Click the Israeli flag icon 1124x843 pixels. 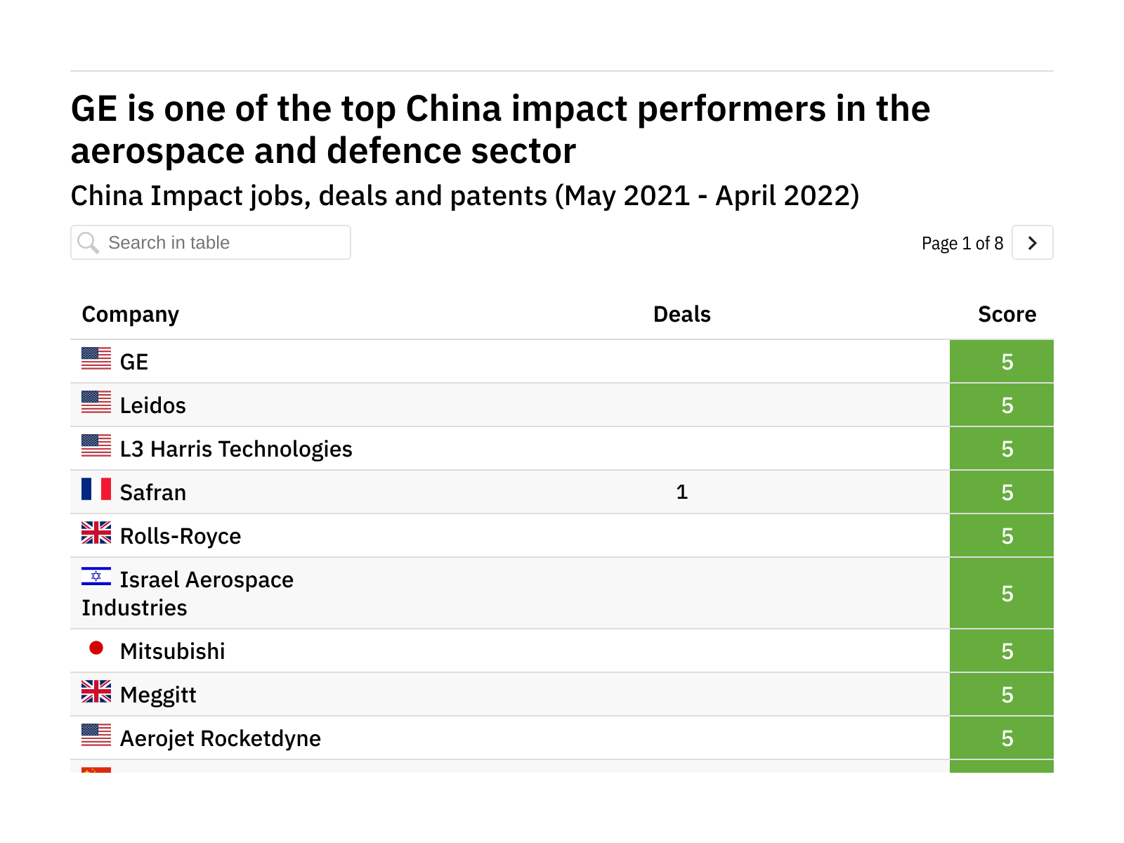96,576
